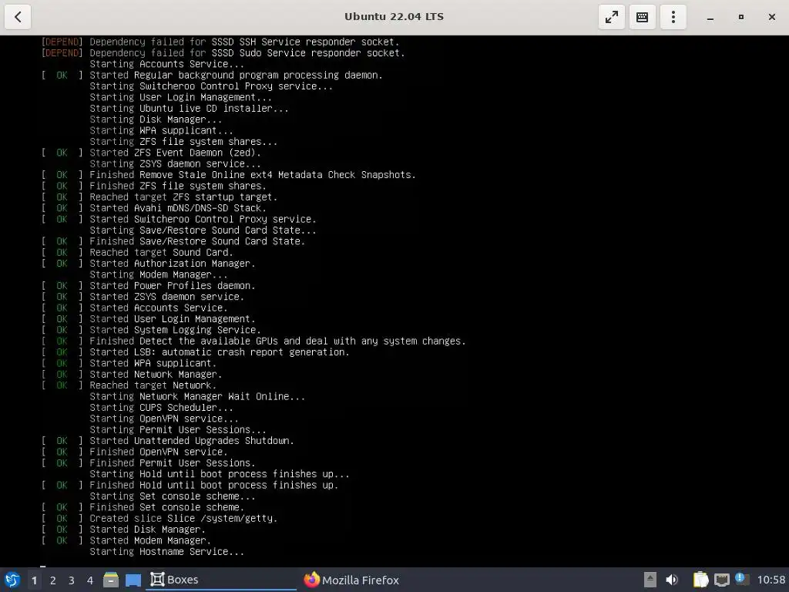Enter fullscreen mode for the VM

click(611, 17)
